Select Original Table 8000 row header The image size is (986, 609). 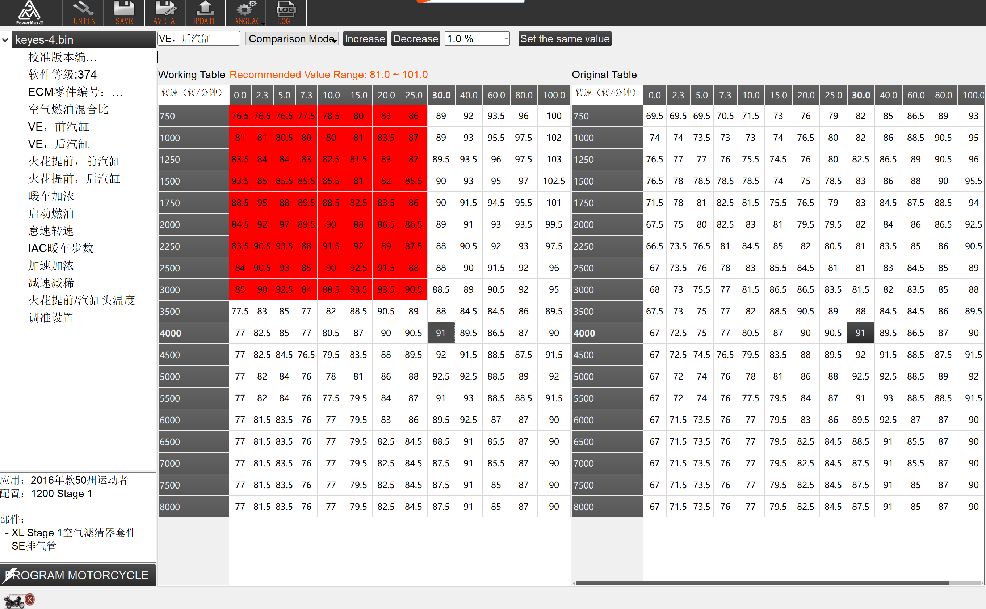[607, 507]
